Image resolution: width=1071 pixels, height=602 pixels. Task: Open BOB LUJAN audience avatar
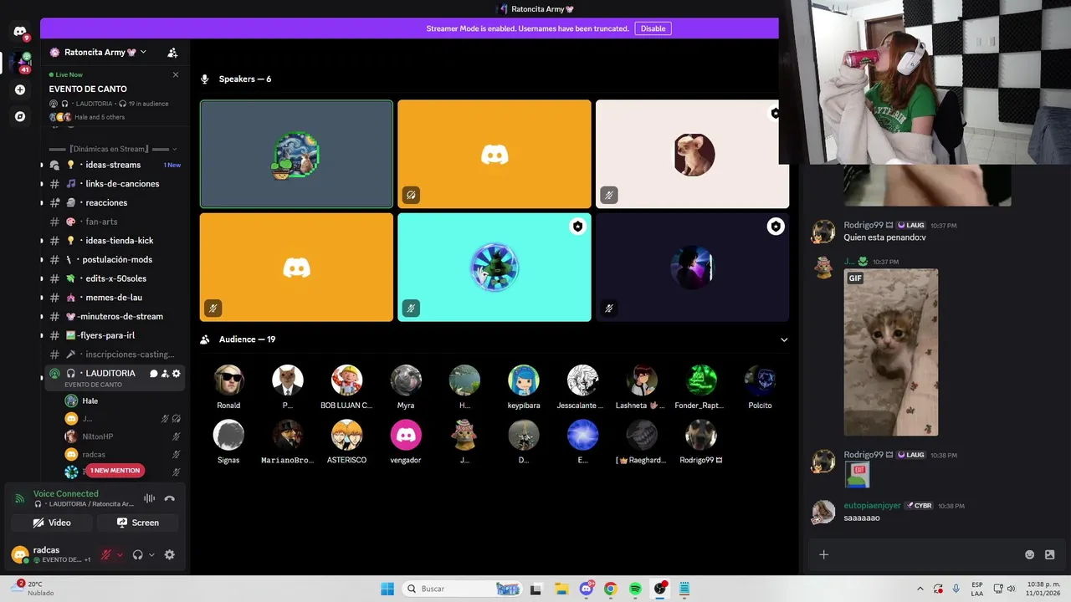(346, 380)
